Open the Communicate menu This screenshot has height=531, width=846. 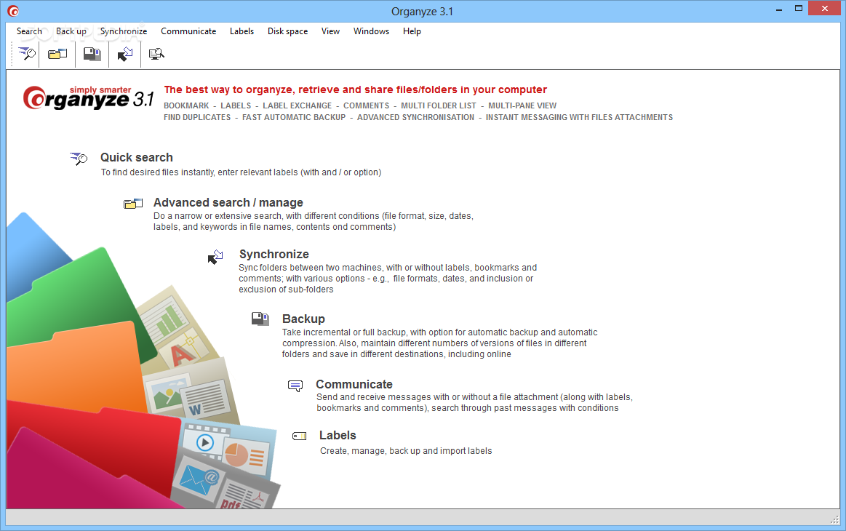(188, 31)
